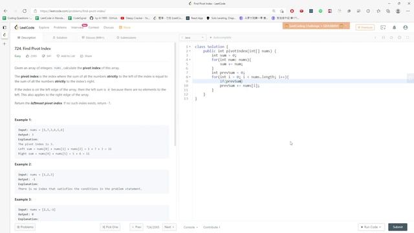This screenshot has width=414, height=233.
Task: Open LeetCode playground icon near Premium
Action: coord(383,27)
